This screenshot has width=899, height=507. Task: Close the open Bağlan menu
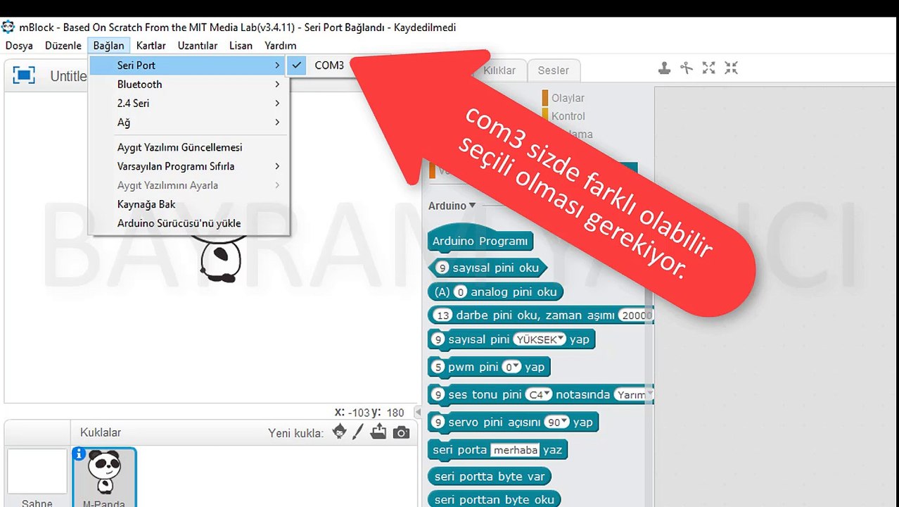(108, 45)
